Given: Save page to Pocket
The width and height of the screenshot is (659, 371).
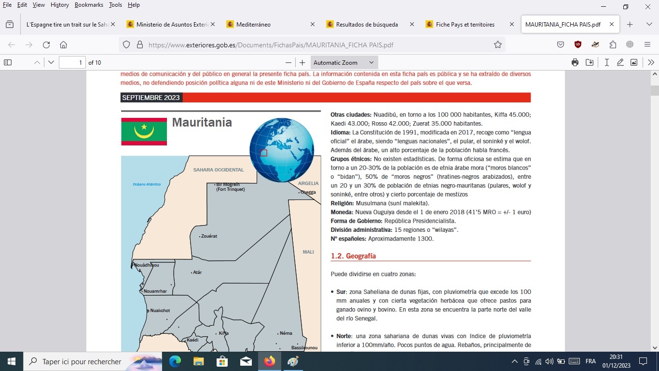Looking at the screenshot, I should [x=561, y=44].
